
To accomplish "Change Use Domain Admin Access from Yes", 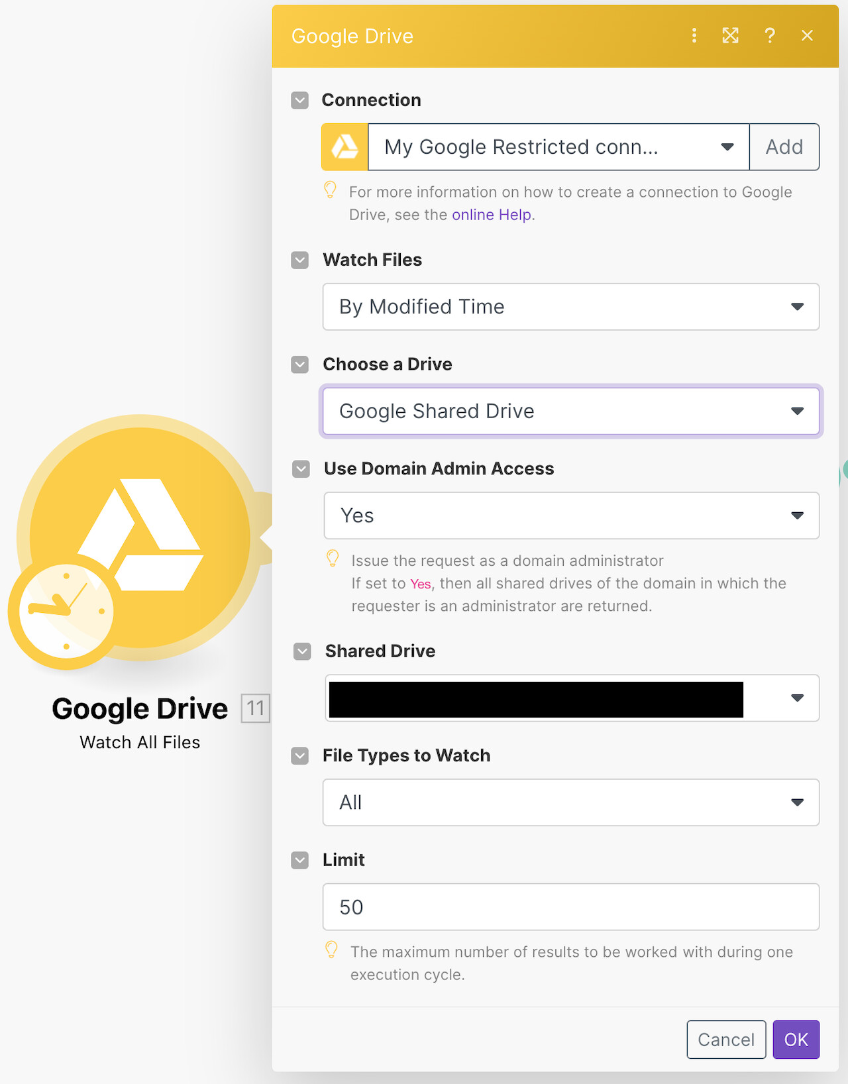I will [x=572, y=515].
